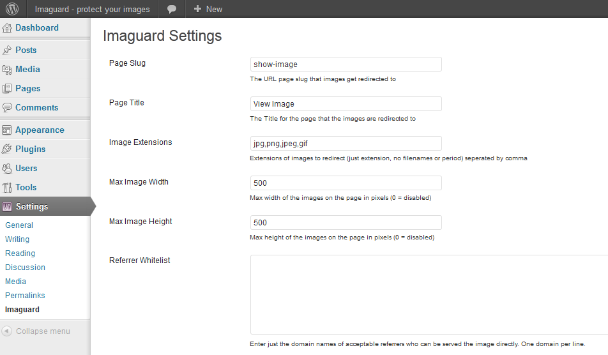Open the Users menu
This screenshot has width=608, height=355.
26,168
